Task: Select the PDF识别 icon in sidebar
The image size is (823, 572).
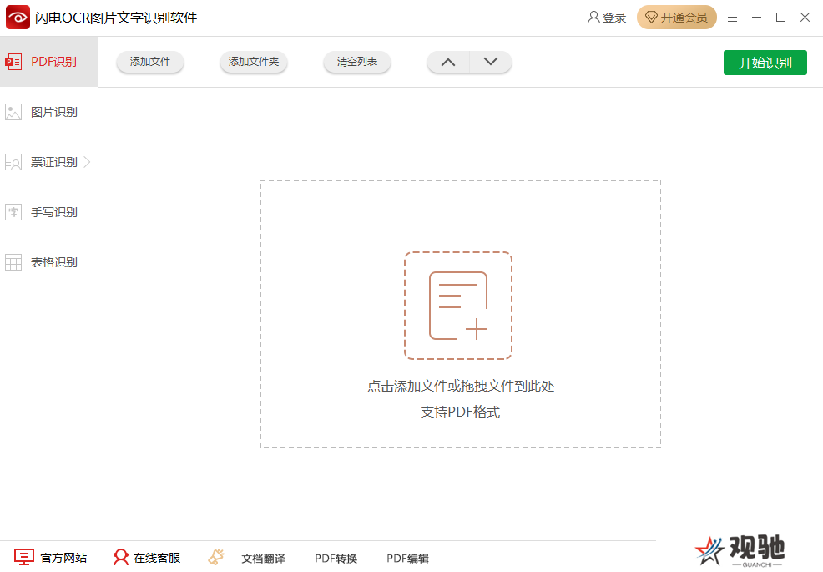Action: click(x=13, y=62)
